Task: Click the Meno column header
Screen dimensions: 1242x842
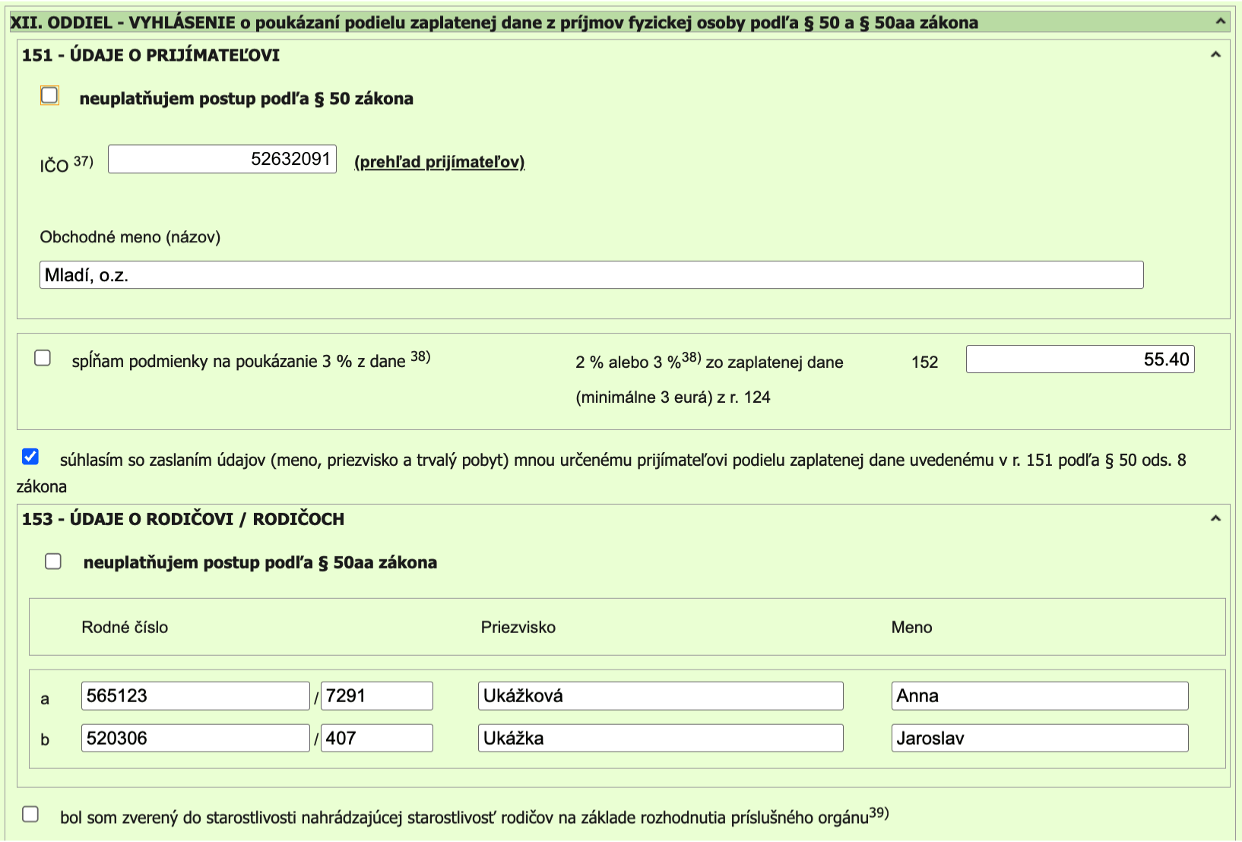Action: tap(911, 628)
